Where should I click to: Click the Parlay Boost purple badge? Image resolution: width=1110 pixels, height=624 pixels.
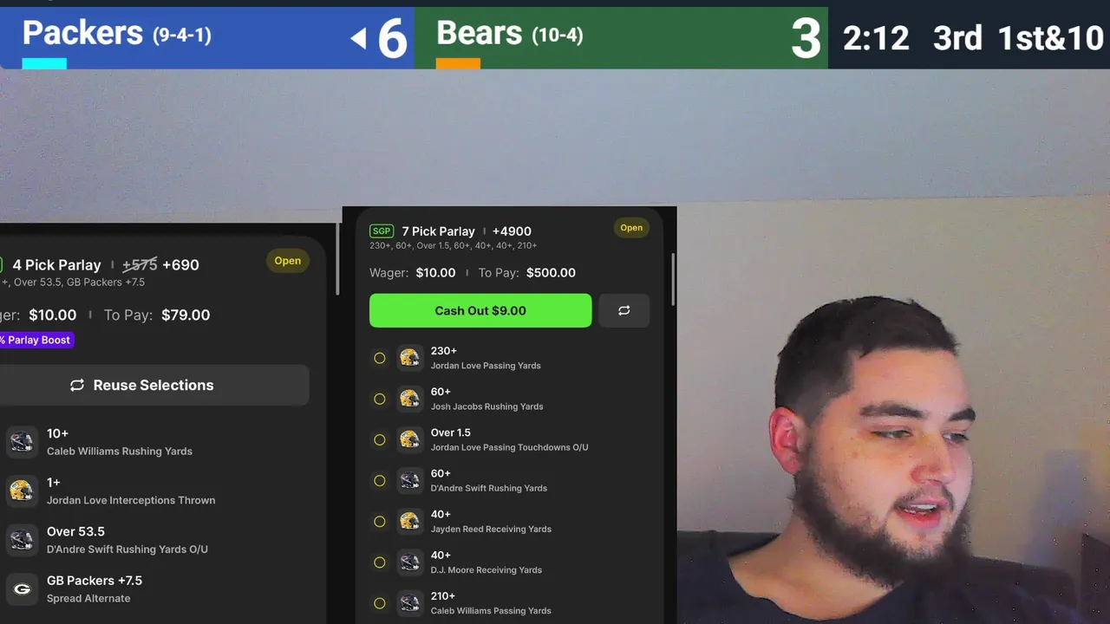[x=36, y=340]
